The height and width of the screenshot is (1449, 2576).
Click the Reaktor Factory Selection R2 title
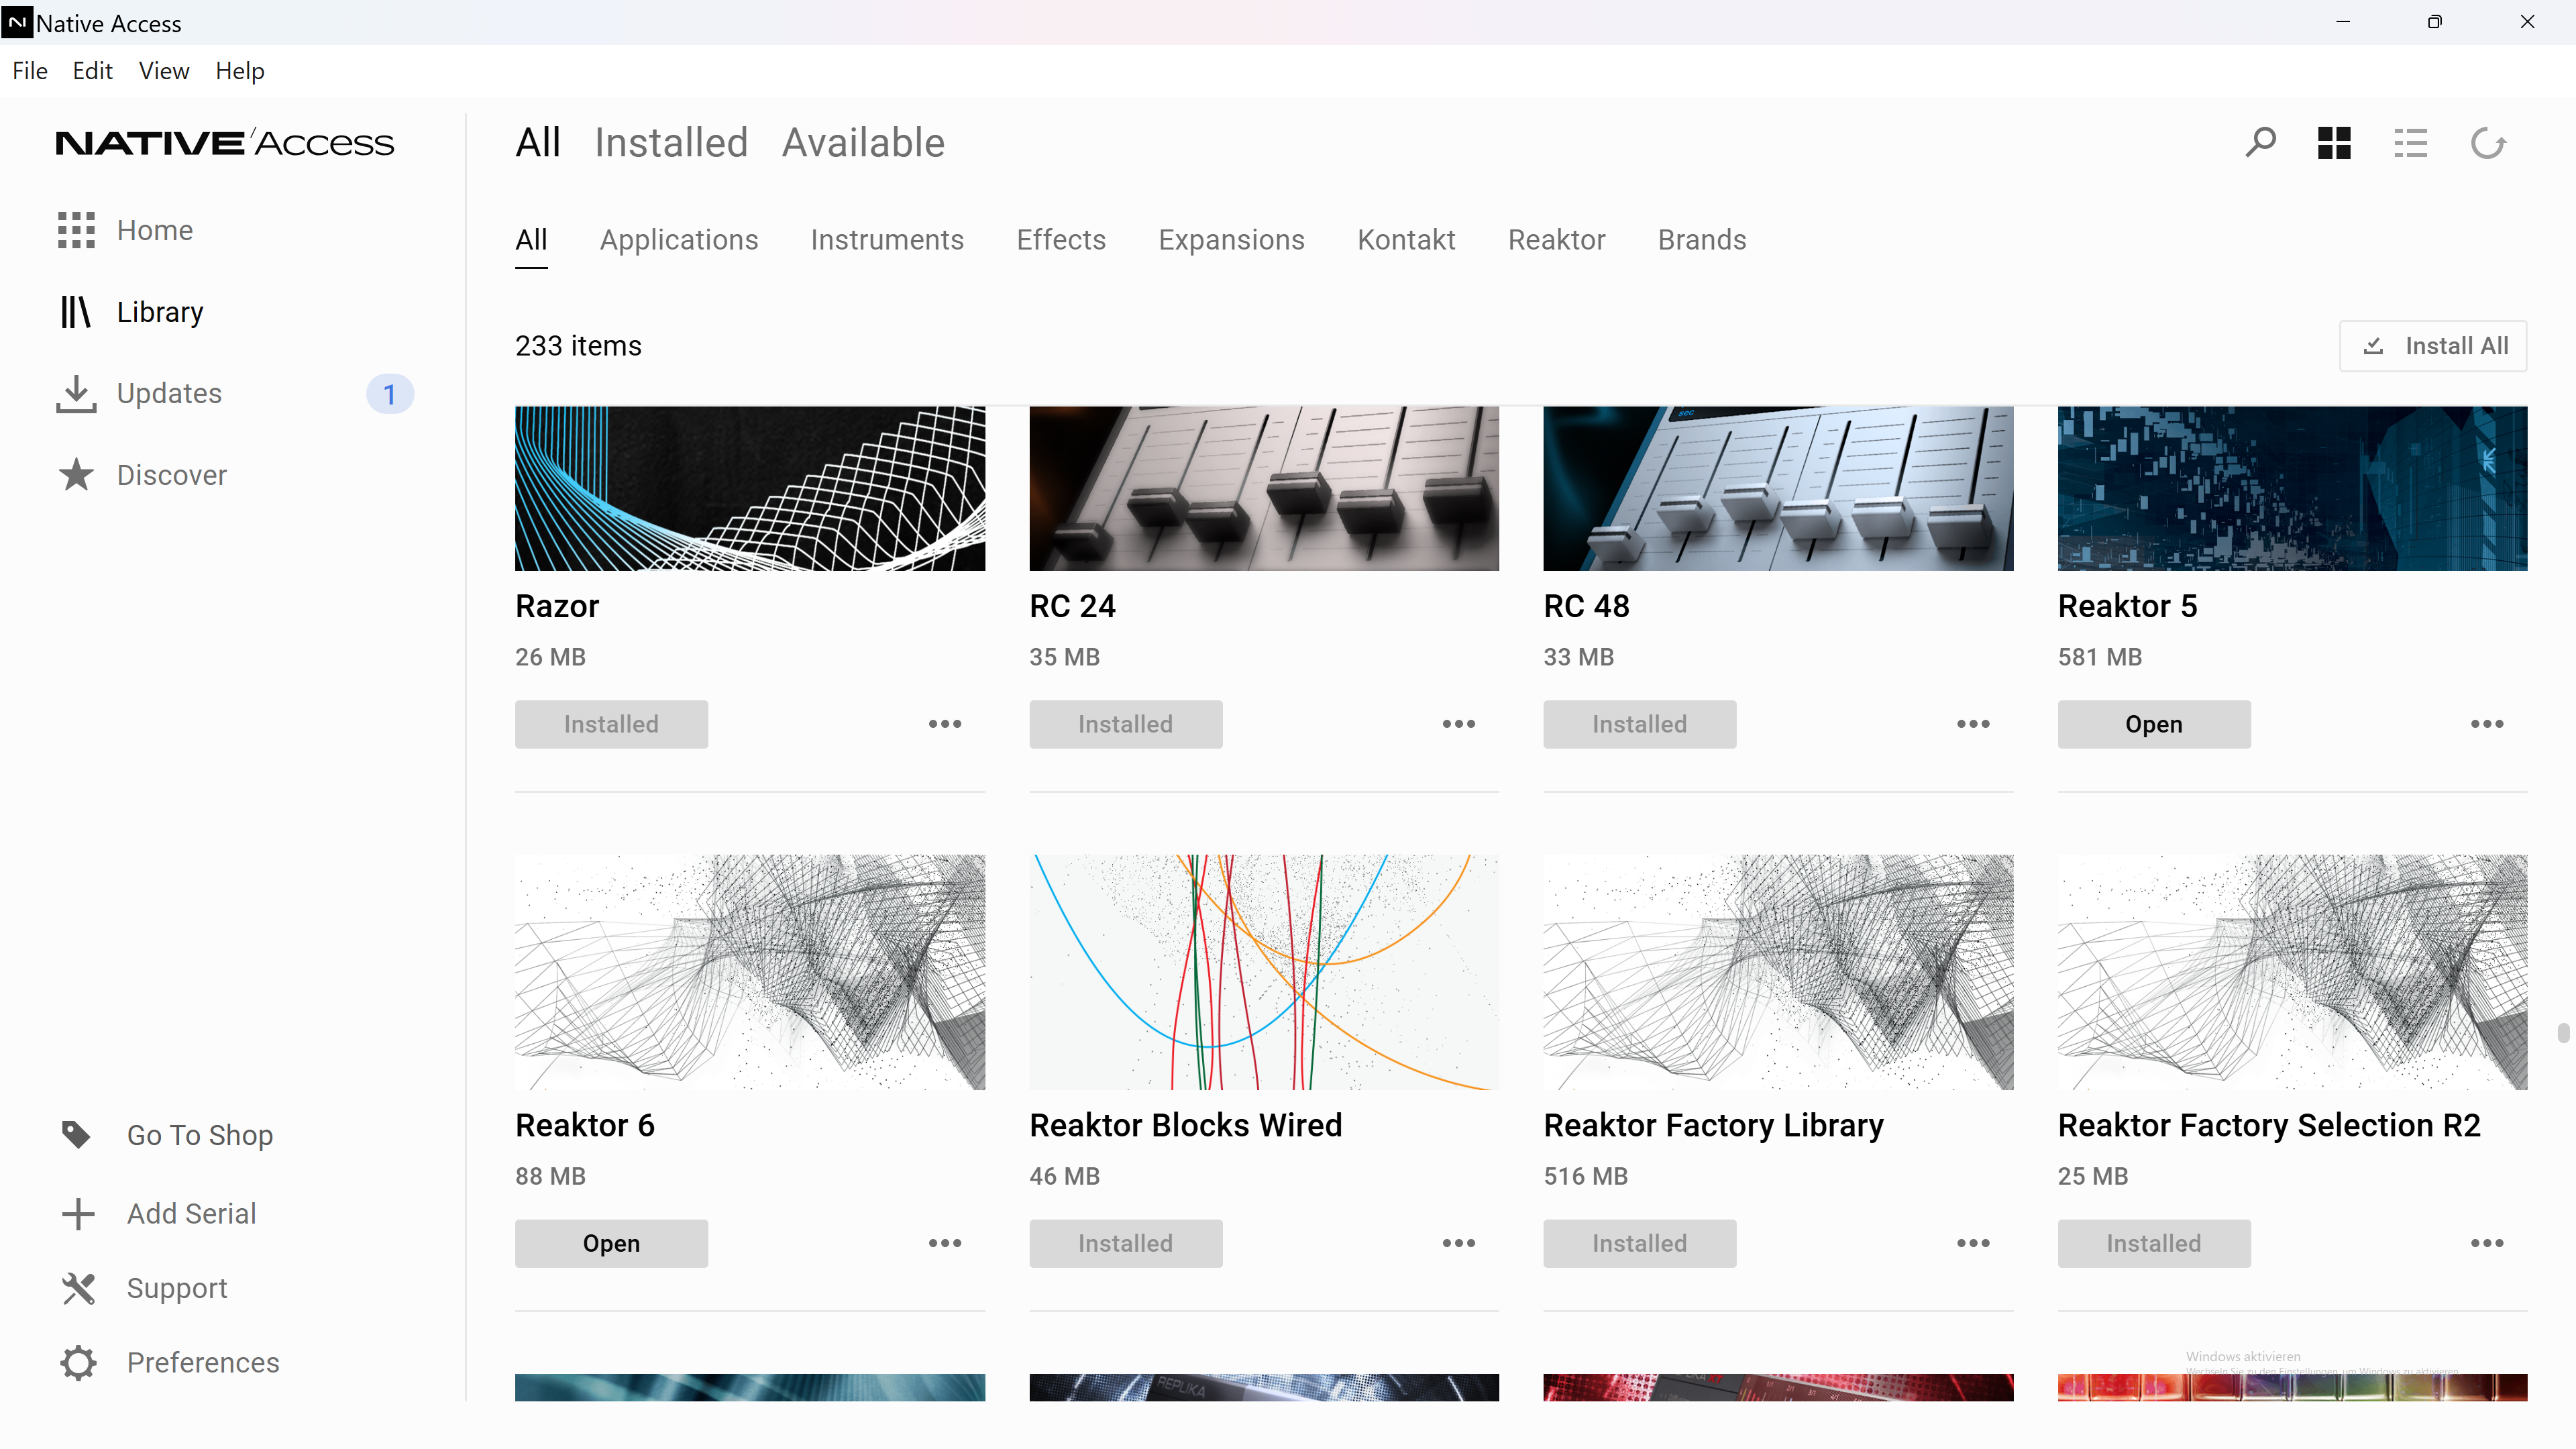(x=2269, y=1125)
